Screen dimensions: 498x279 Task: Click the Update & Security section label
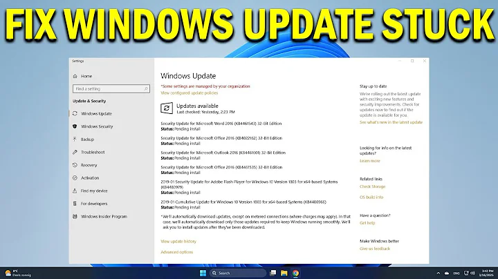point(89,101)
